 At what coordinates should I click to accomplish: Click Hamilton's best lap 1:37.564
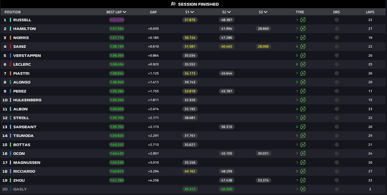117,29
